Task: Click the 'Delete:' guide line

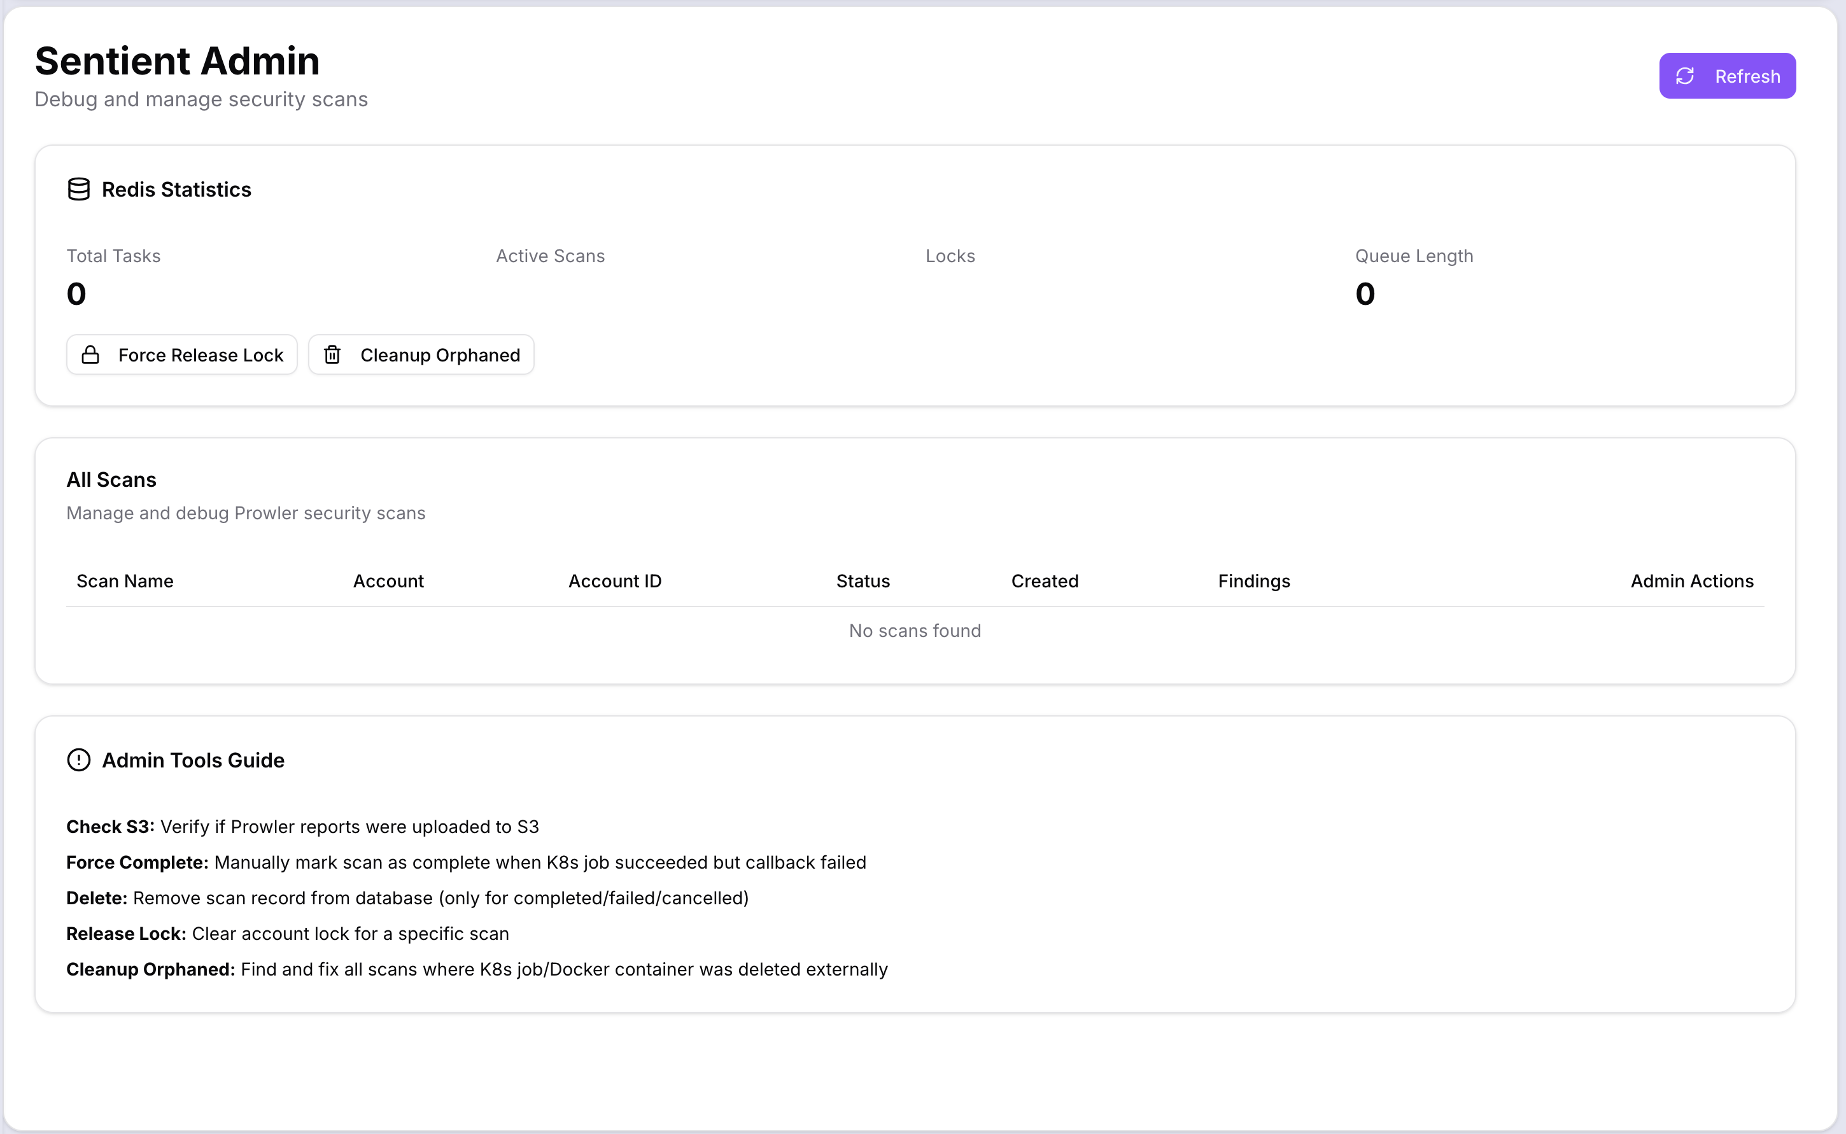Action: click(408, 898)
